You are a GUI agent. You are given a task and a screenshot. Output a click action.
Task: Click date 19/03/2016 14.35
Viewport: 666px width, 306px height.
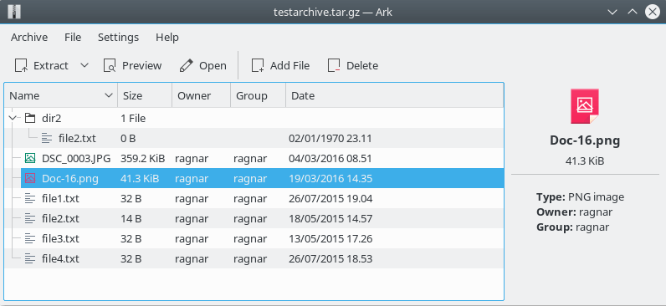click(x=330, y=179)
